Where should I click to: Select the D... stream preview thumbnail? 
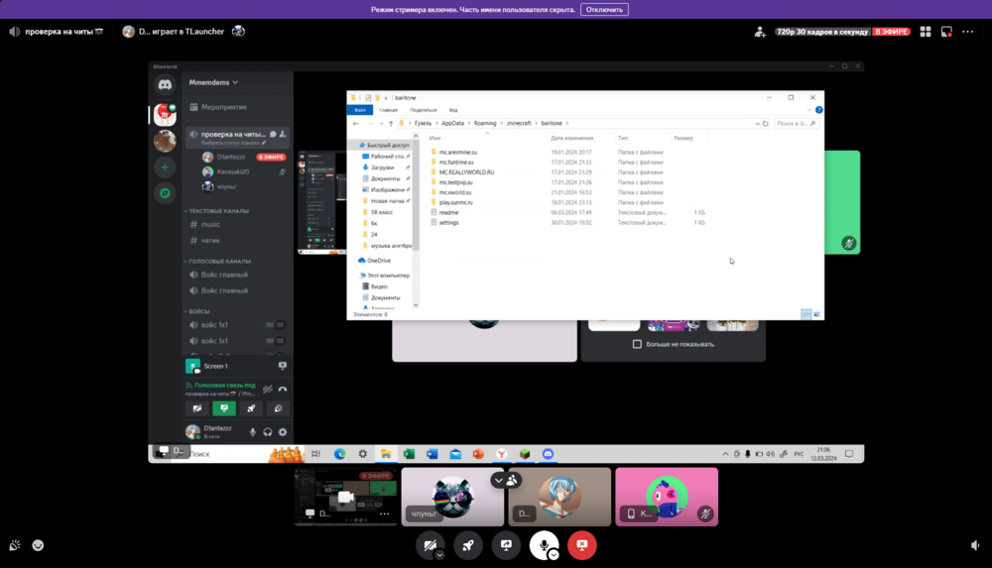click(345, 498)
